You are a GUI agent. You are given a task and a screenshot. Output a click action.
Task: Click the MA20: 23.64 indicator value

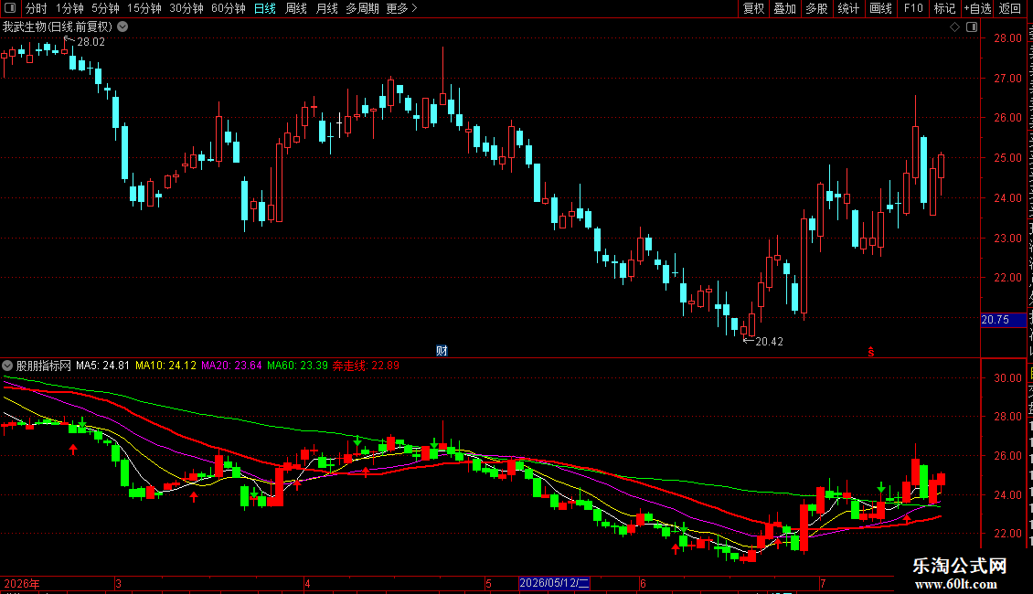[x=231, y=366]
